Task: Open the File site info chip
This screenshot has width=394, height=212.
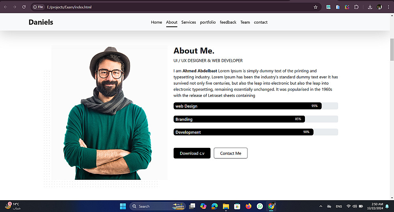Action: [38, 7]
